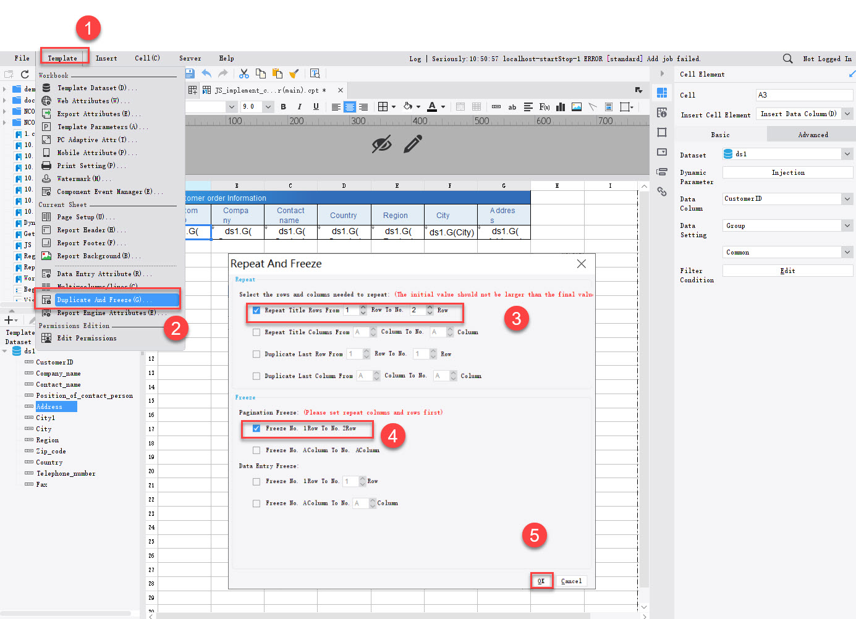
Task: Uncheck Repeat Title Rows From option
Action: click(x=256, y=310)
